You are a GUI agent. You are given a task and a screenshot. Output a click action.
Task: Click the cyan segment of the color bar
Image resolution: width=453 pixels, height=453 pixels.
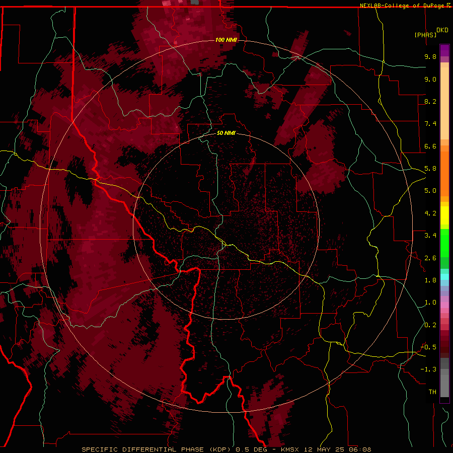[444, 277]
